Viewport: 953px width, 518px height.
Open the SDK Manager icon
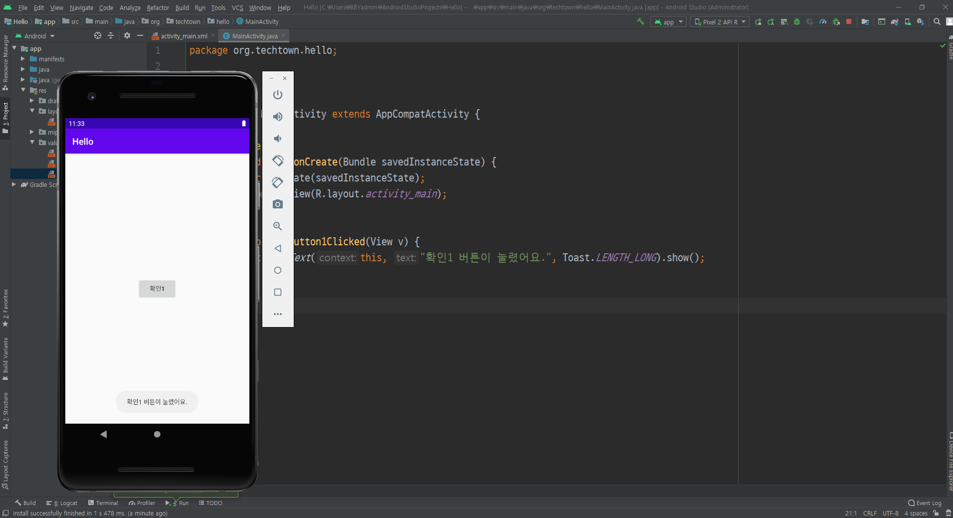[921, 22]
